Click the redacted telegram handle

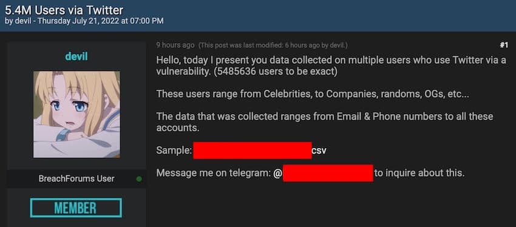(328, 173)
